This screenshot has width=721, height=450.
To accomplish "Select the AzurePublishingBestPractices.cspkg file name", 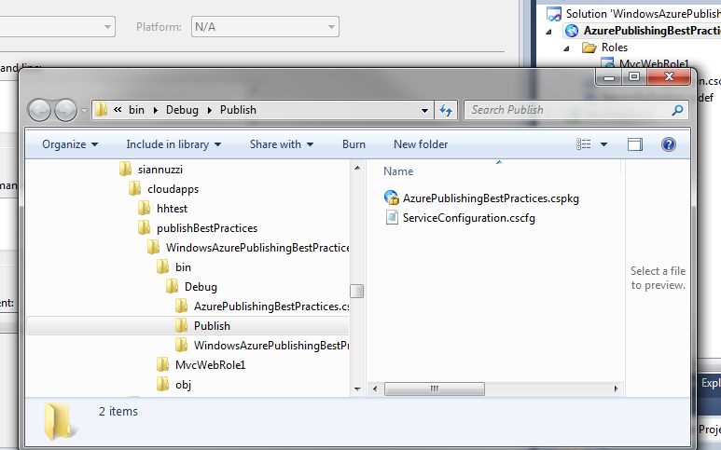I will point(491,198).
